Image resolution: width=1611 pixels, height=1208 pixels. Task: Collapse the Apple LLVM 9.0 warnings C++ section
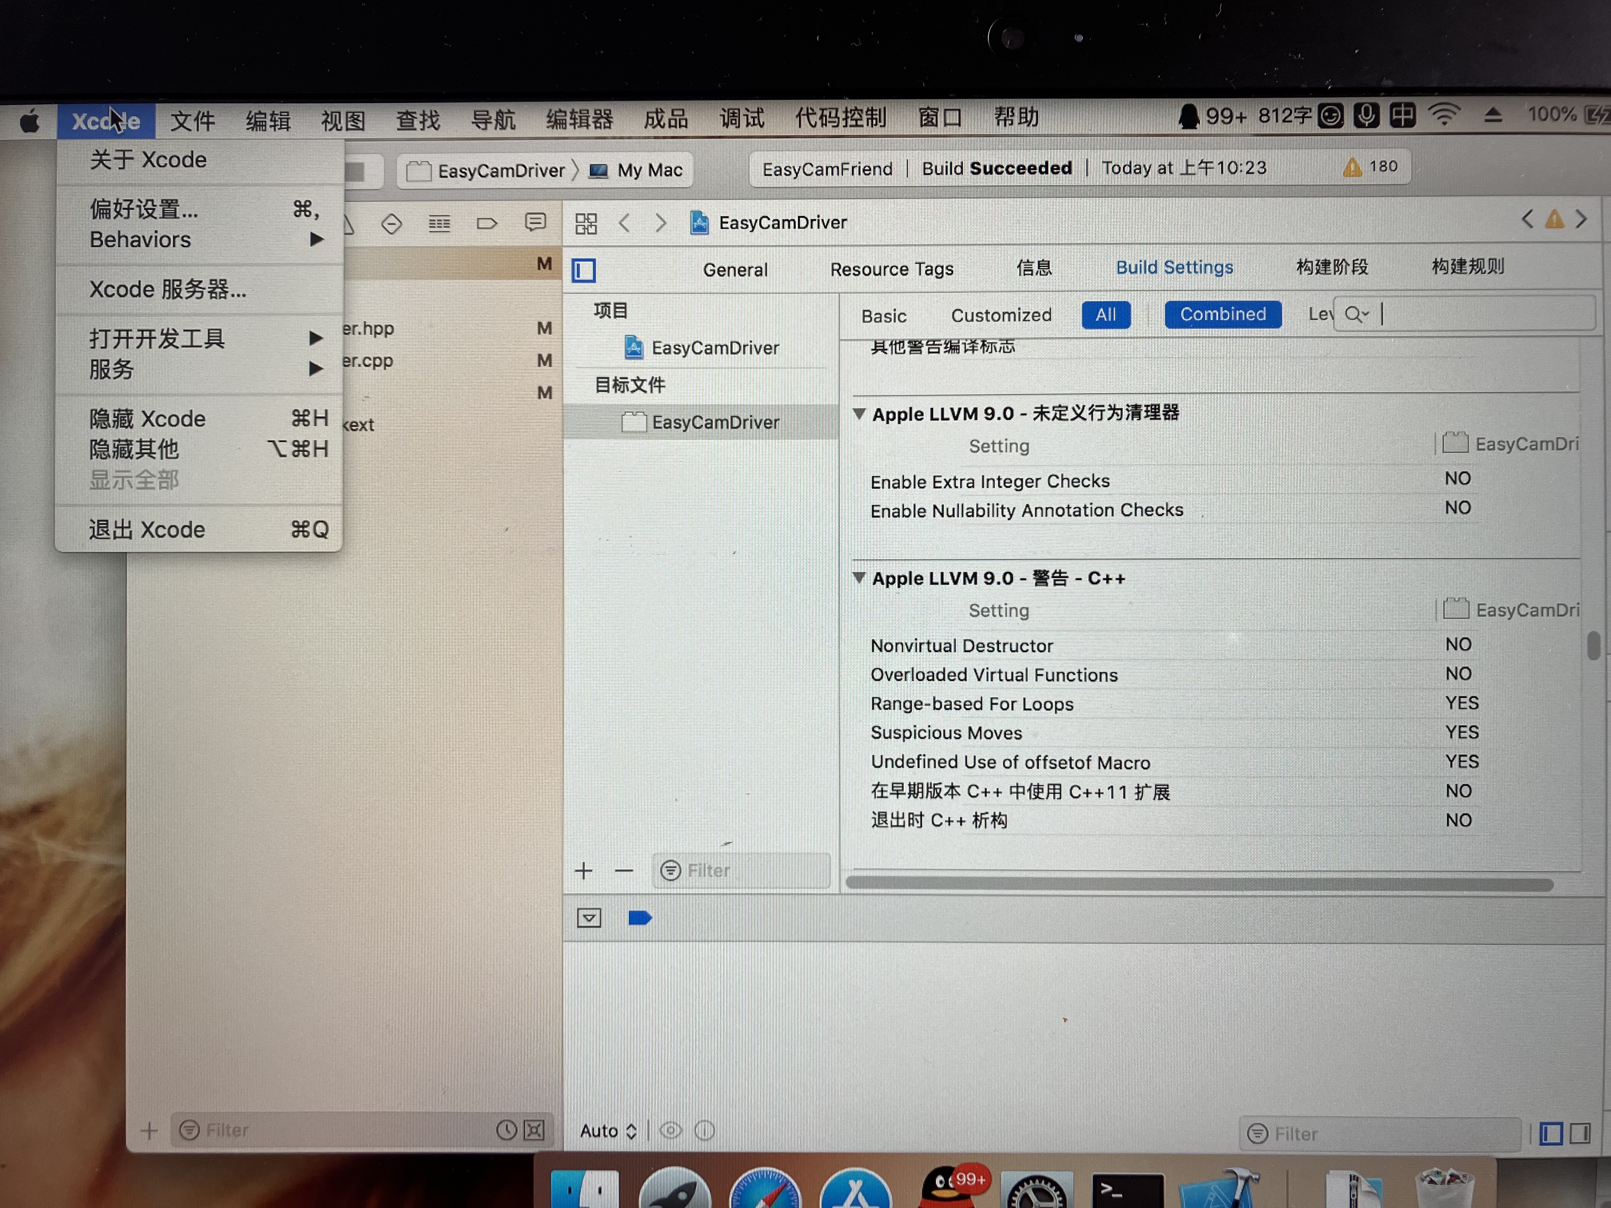click(x=859, y=578)
